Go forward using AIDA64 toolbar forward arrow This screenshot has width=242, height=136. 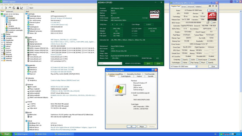6,8
